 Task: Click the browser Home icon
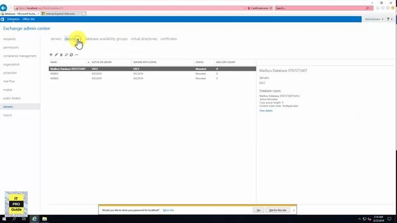tap(378, 8)
